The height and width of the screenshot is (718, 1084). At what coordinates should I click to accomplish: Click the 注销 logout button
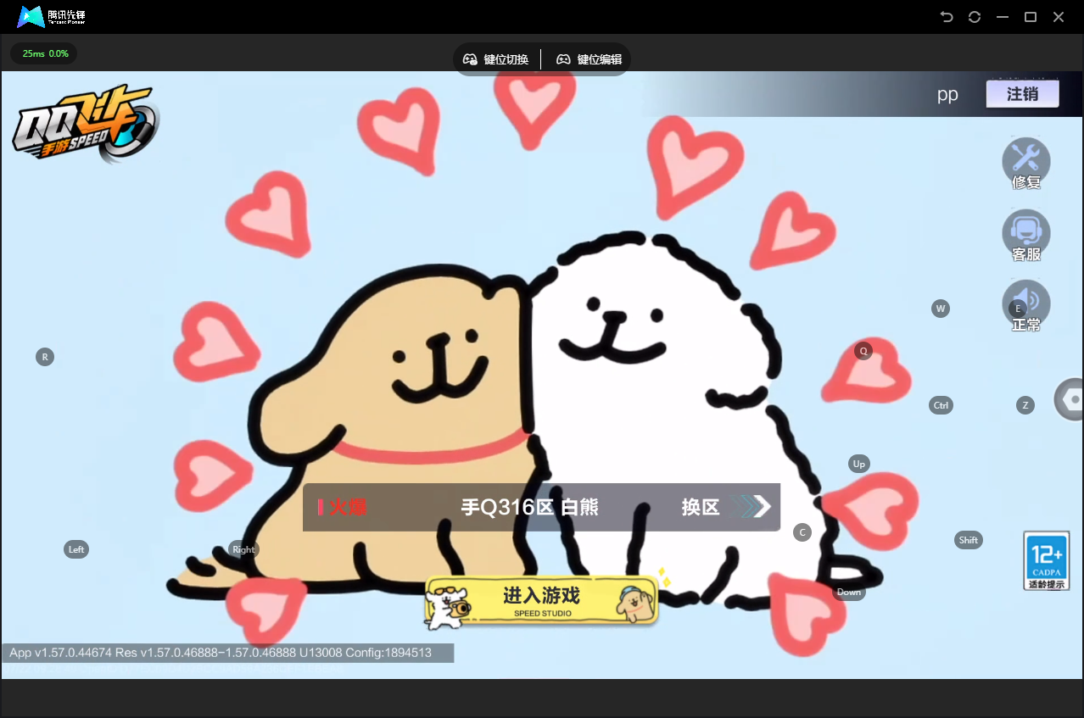[x=1022, y=94]
